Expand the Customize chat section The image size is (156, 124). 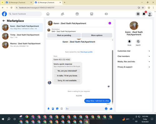[x=134, y=51]
